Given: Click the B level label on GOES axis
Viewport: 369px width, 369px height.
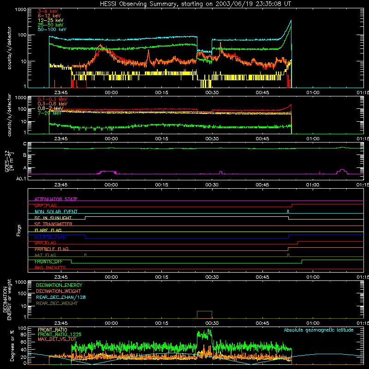Looking at the screenshot, I should [x=25, y=155].
